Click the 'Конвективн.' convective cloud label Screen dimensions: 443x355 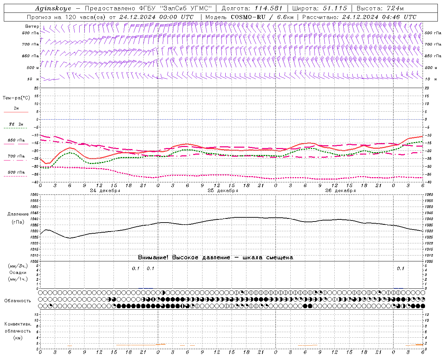coord(18,324)
